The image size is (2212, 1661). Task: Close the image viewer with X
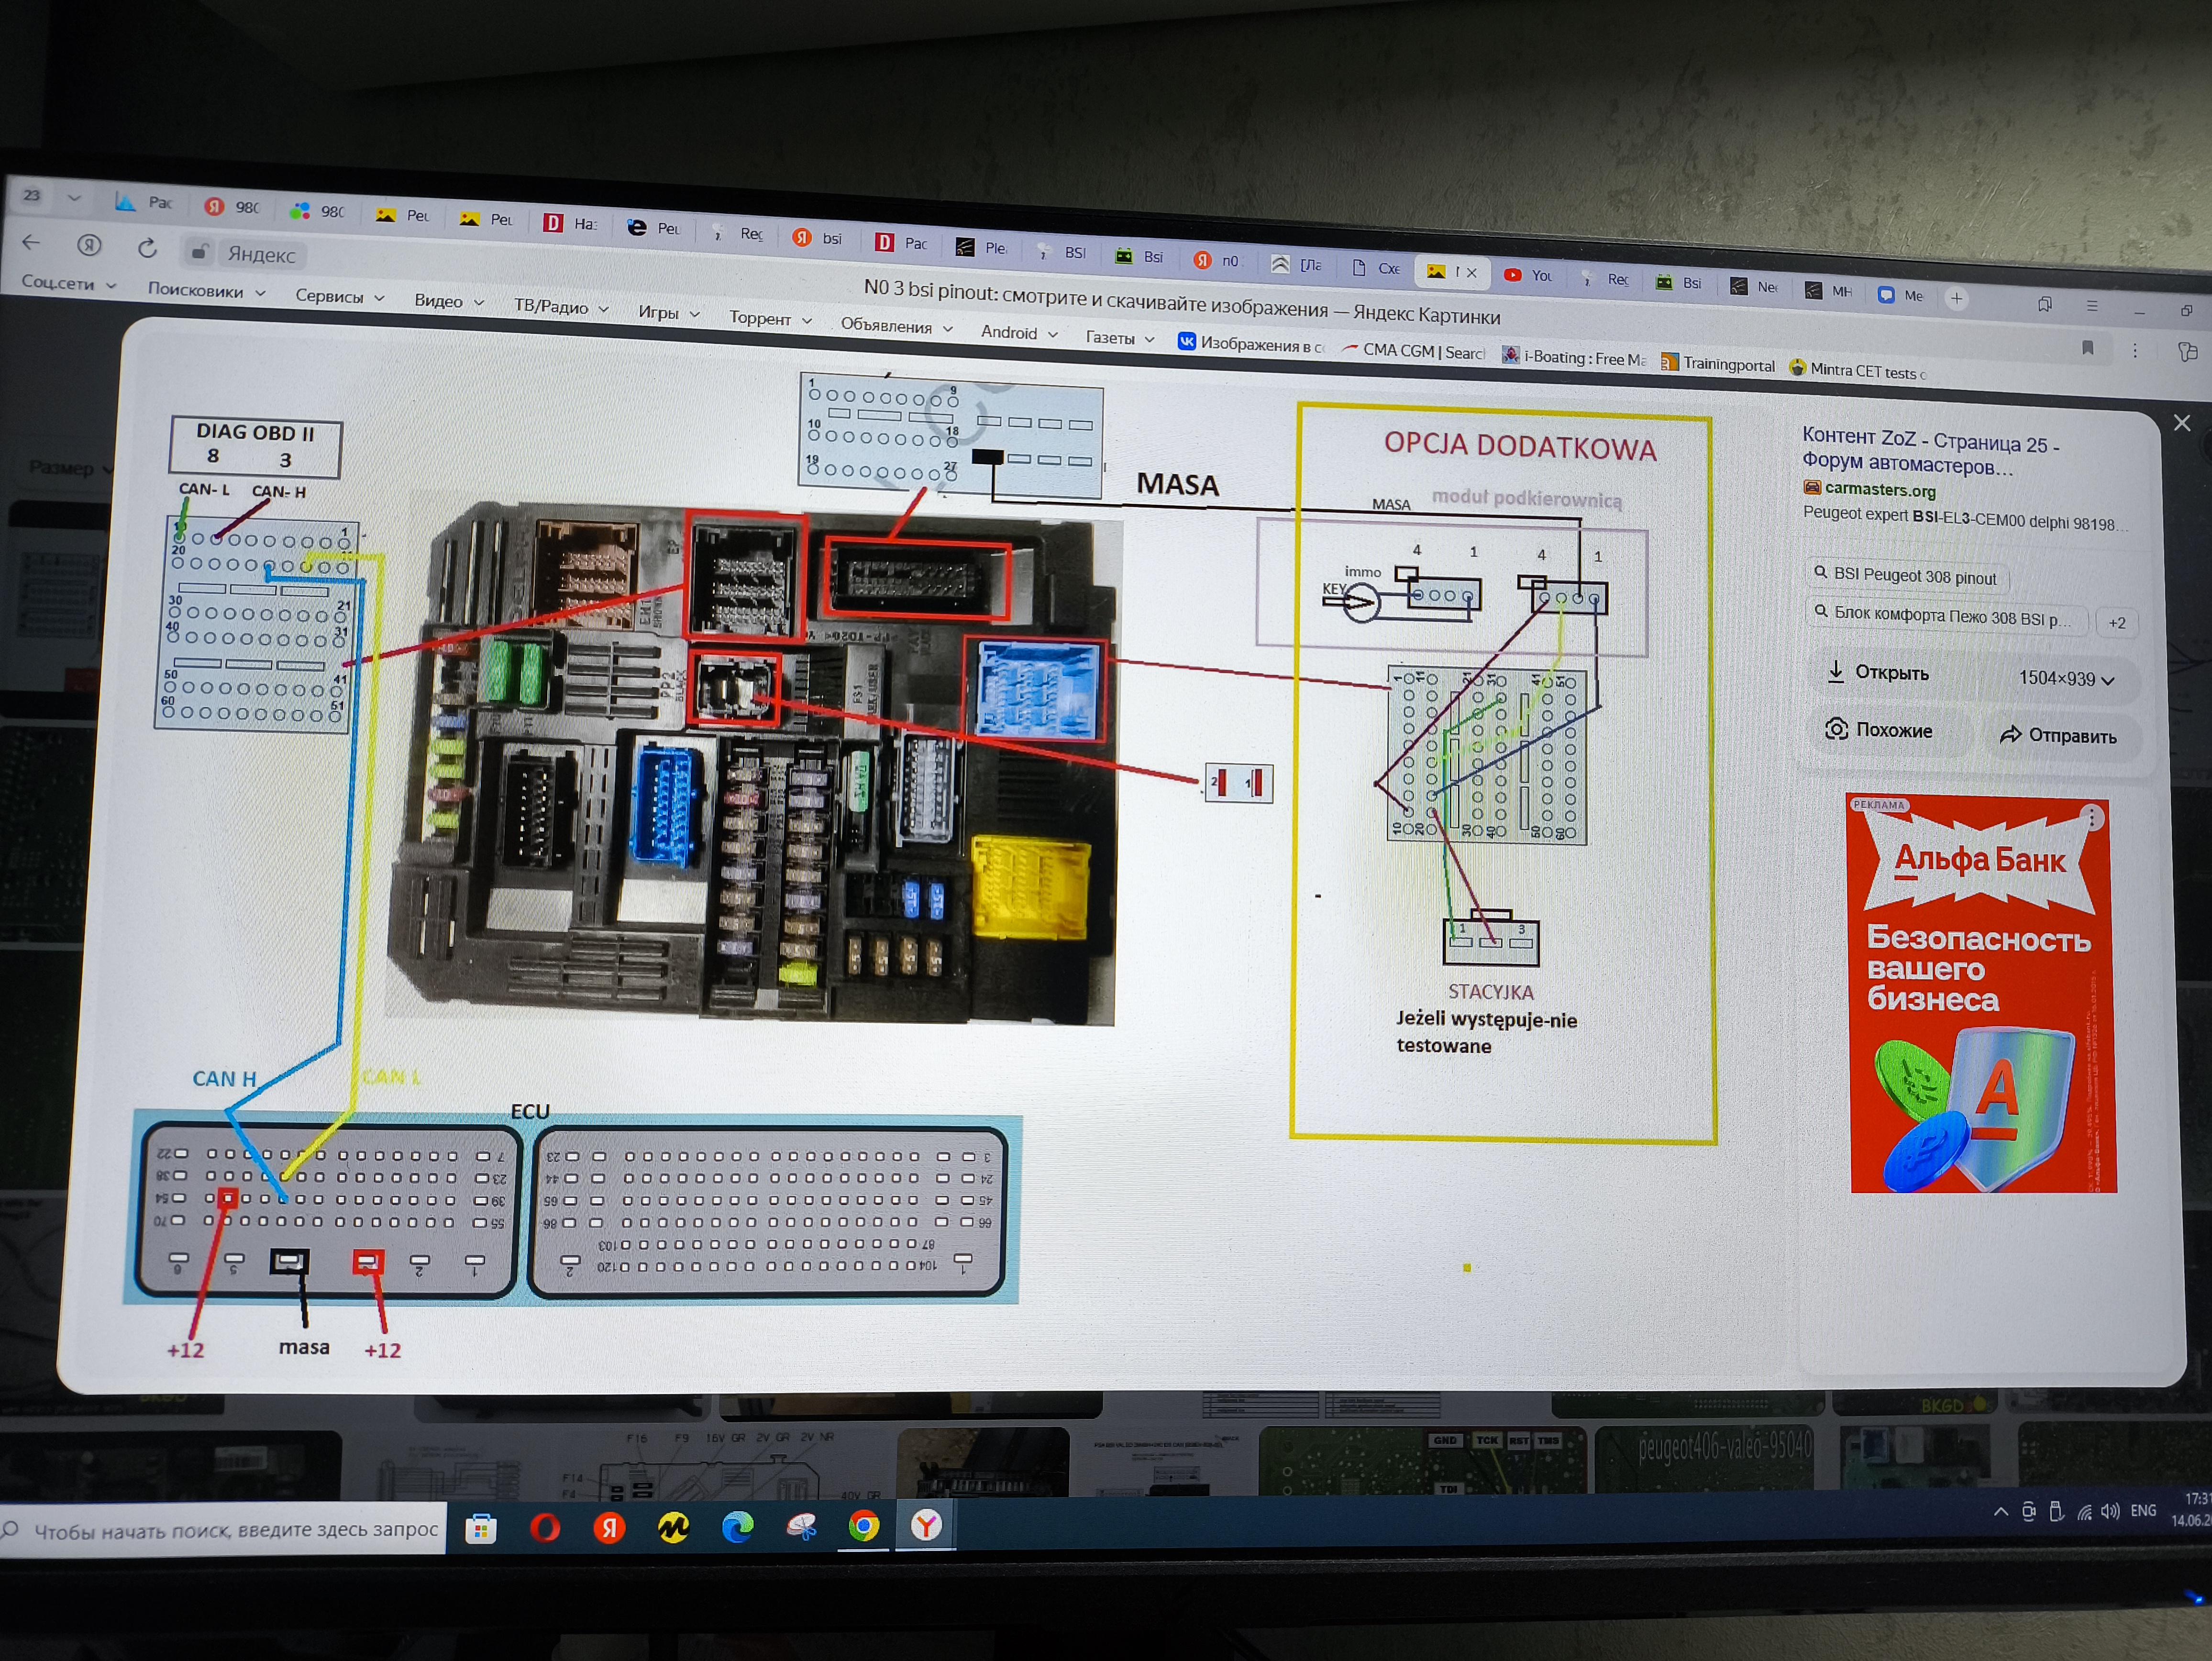[2182, 423]
